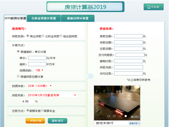Click the 重新填写 reset button
Viewport: 169px width, 127px height.
[57, 121]
